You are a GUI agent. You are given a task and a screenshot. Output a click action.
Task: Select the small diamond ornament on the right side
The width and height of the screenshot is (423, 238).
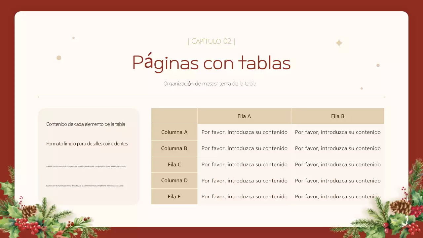(362, 88)
